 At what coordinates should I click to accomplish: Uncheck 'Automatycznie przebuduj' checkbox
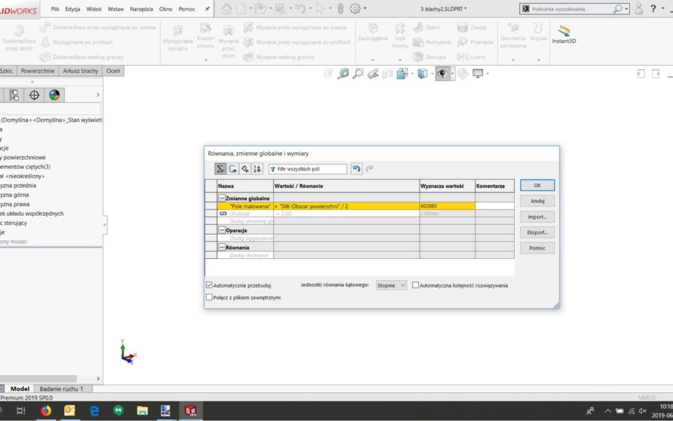(x=209, y=285)
